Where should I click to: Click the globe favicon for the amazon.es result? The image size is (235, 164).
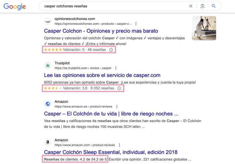pyautogui.click(x=48, y=104)
